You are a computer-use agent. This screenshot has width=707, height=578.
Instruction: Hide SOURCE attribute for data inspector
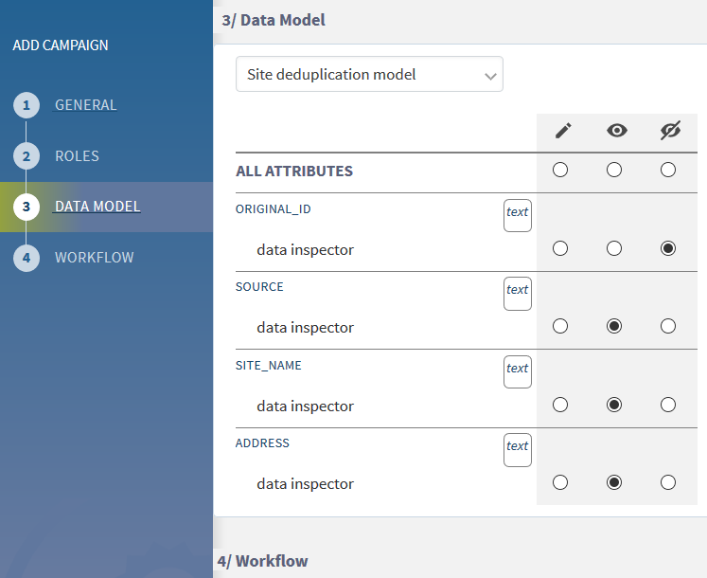(668, 327)
